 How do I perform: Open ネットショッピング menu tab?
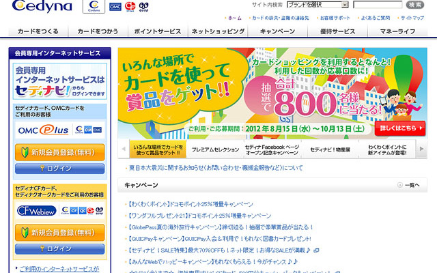(218, 31)
